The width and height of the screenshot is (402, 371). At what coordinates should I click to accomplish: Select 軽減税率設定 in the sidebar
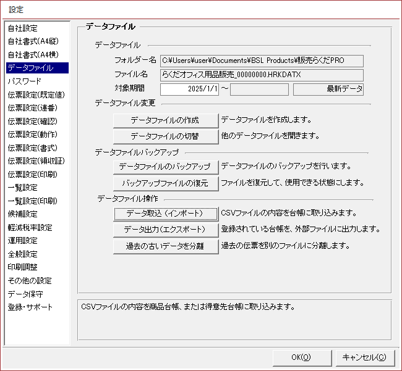tap(30, 228)
